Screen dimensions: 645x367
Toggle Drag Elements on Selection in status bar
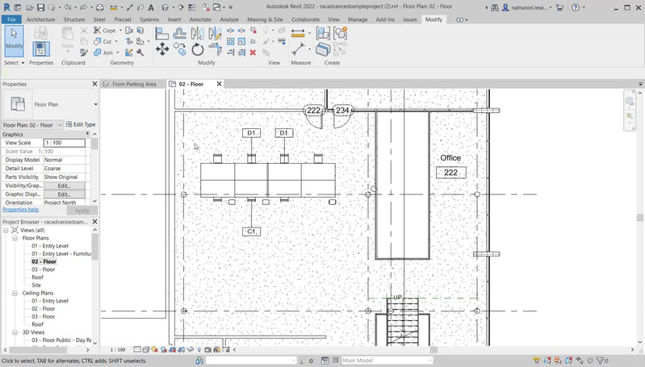[579, 361]
